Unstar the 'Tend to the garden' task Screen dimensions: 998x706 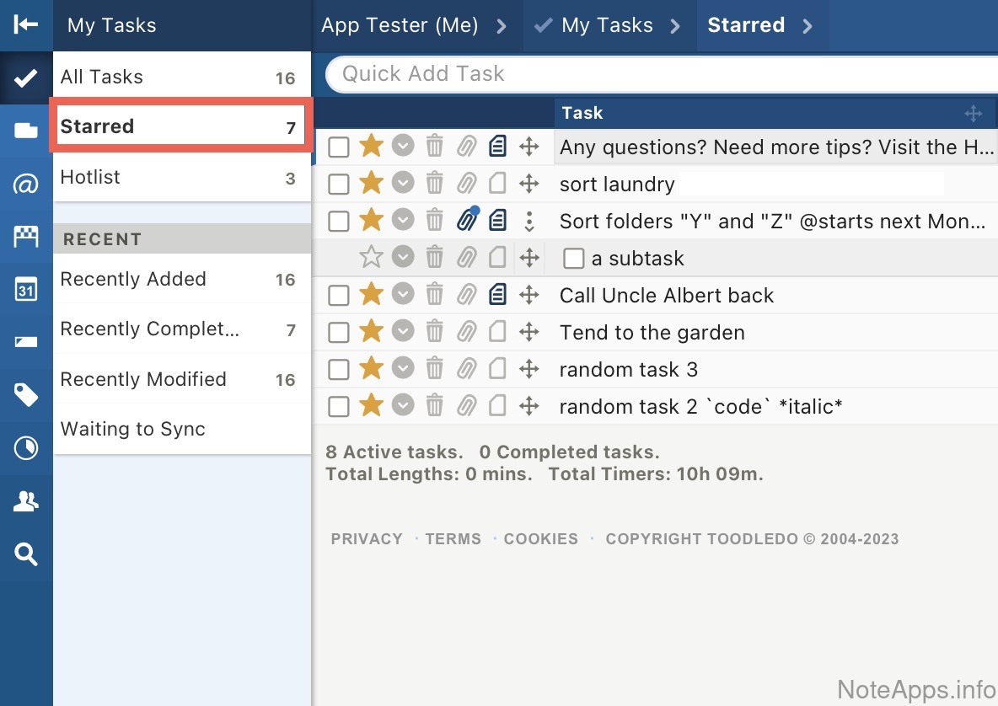coord(371,332)
